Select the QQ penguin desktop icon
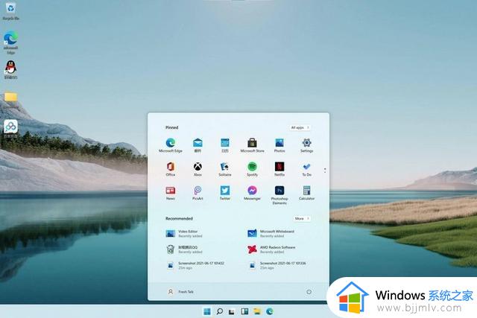This screenshot has width=477, height=318. point(10,69)
